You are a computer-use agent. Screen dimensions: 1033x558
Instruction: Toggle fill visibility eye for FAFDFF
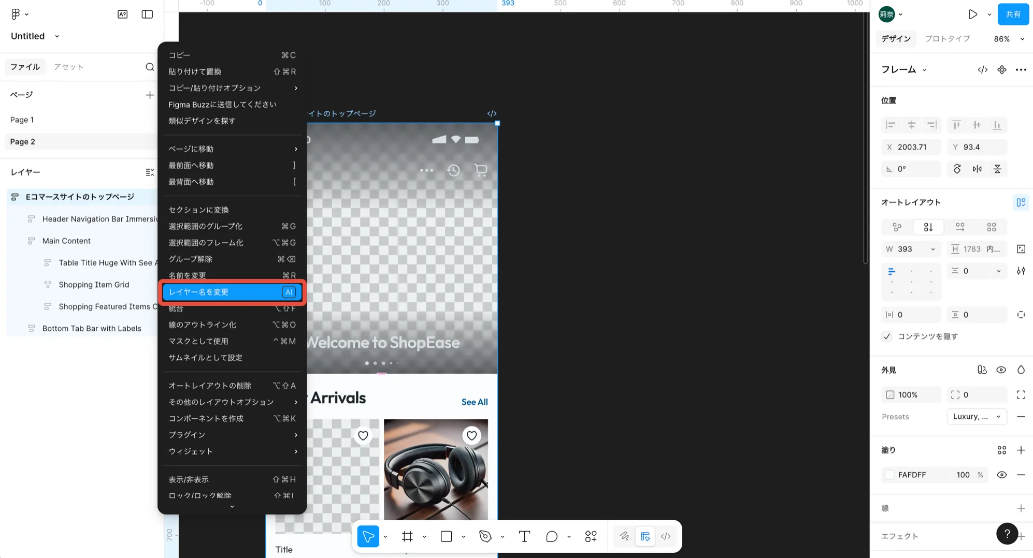point(1001,475)
